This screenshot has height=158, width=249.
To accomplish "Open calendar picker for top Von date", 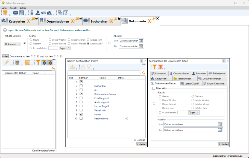I will click(141, 41).
